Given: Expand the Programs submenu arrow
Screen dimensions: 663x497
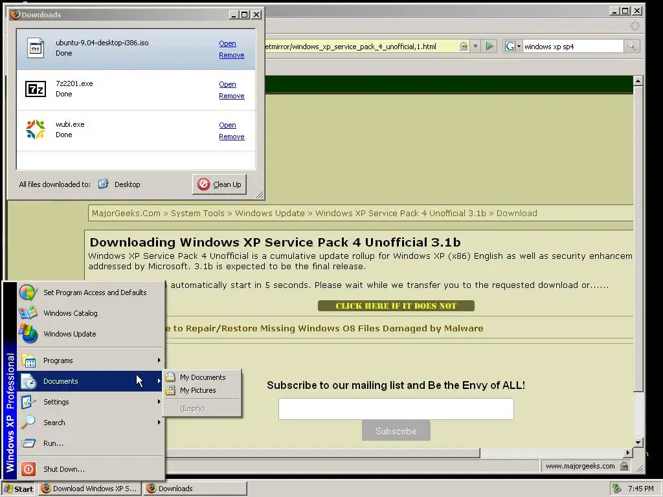Looking at the screenshot, I should [x=159, y=360].
